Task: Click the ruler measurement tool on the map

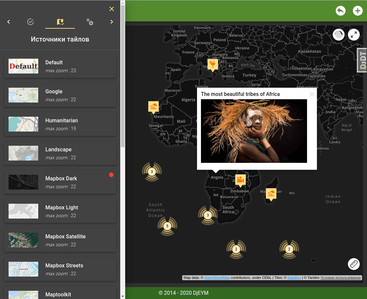Action: point(354,264)
